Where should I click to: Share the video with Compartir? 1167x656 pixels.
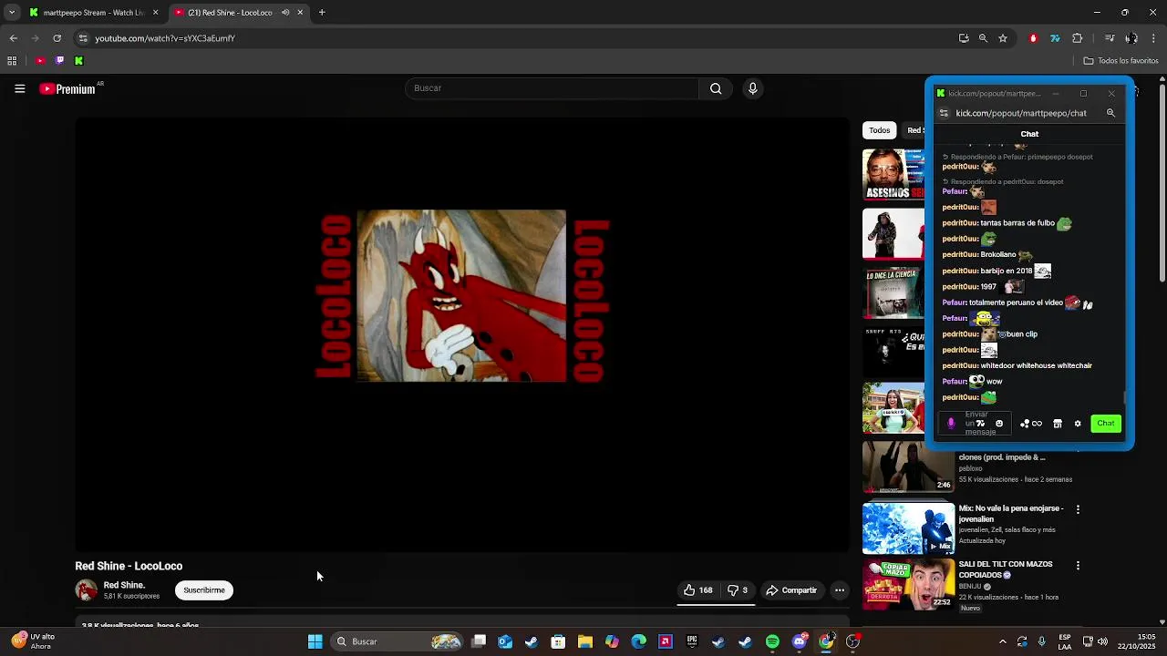pyautogui.click(x=791, y=590)
